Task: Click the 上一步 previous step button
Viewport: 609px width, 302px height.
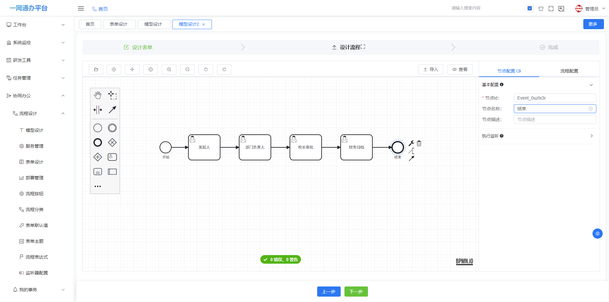Action: tap(329, 292)
